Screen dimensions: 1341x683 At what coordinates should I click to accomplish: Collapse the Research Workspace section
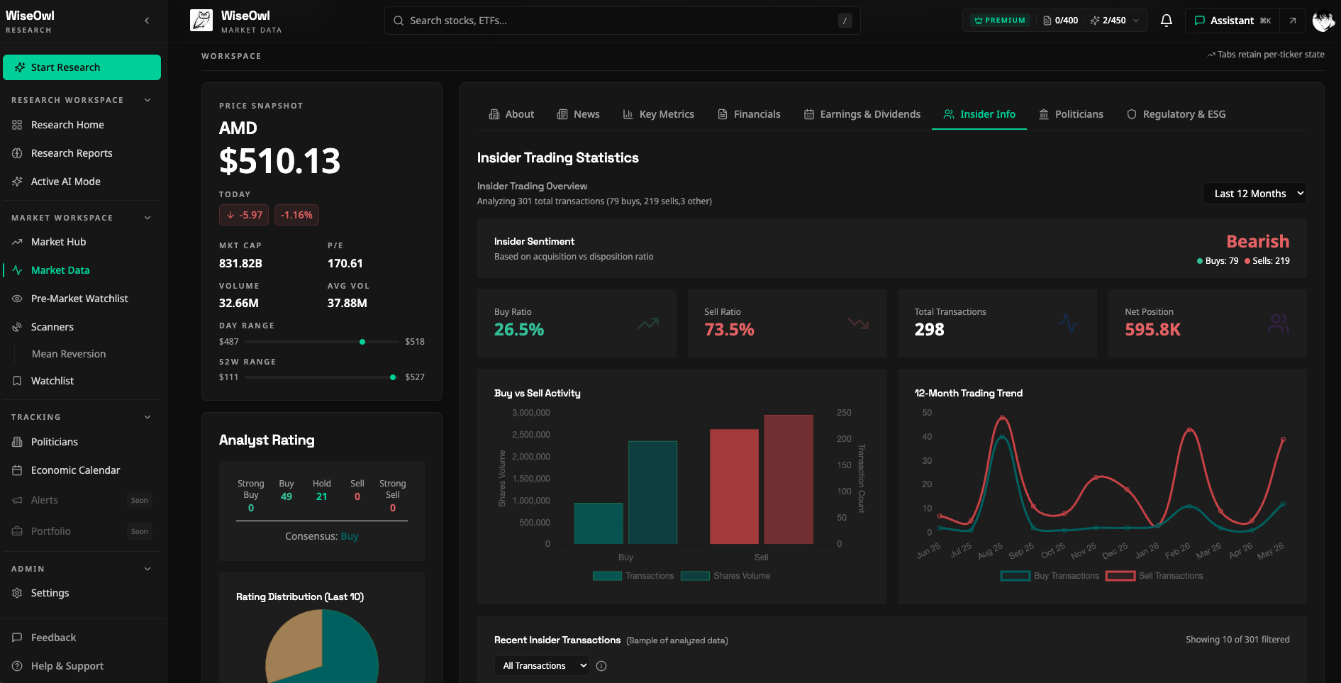[148, 100]
